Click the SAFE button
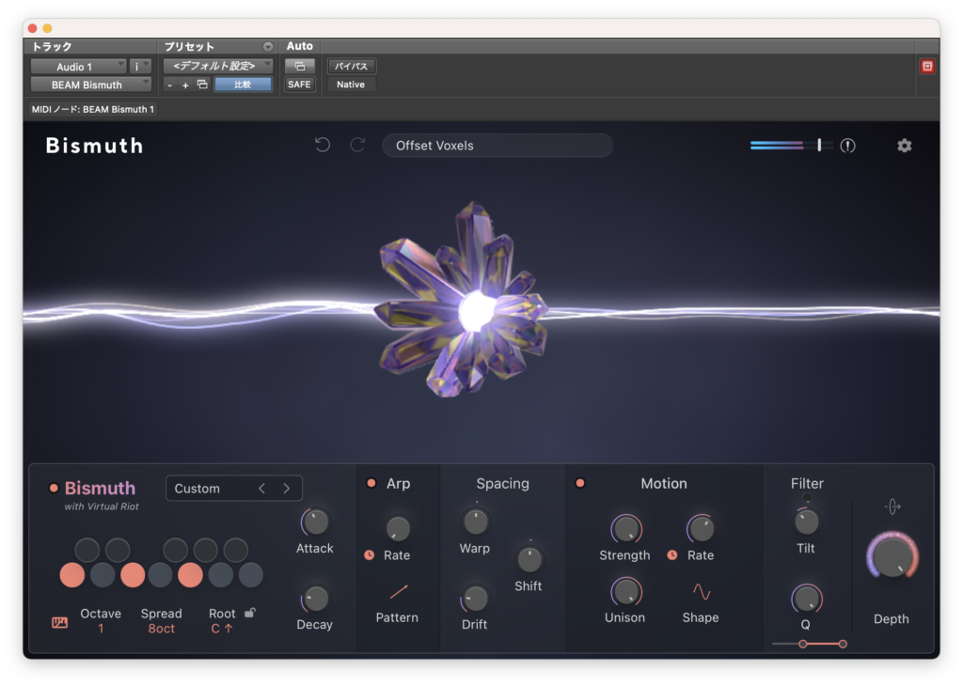 (x=300, y=85)
